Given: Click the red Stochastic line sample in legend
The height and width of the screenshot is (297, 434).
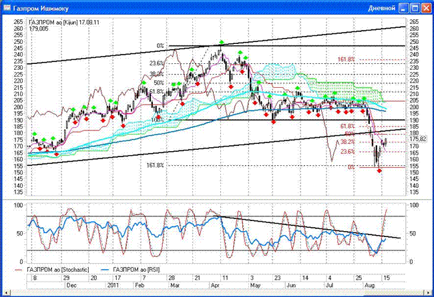Looking at the screenshot, I should coord(19,270).
